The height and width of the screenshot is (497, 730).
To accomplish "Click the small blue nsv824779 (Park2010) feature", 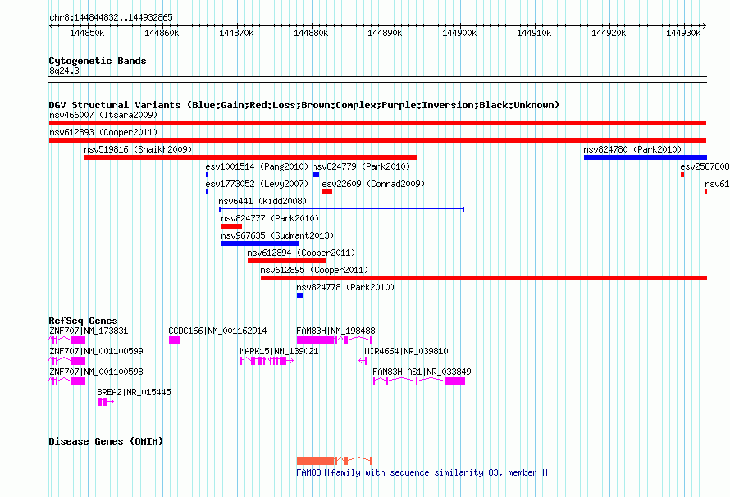I will [x=316, y=175].
